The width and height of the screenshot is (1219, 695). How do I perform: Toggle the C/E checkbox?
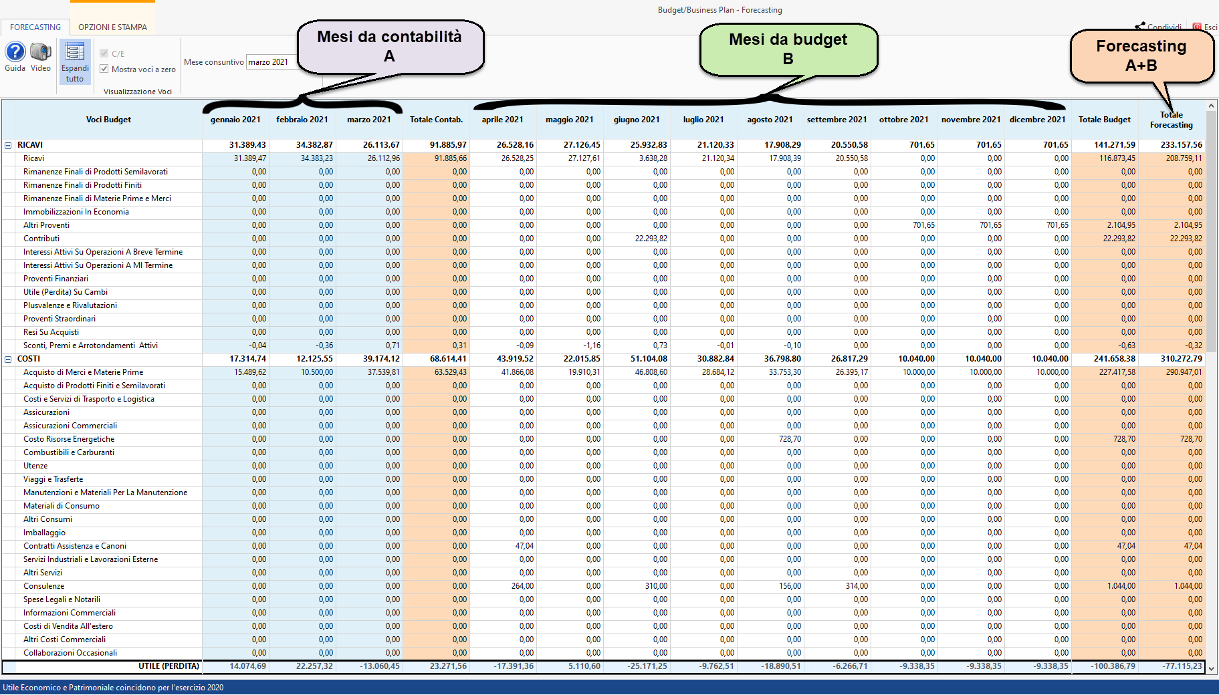tap(104, 53)
